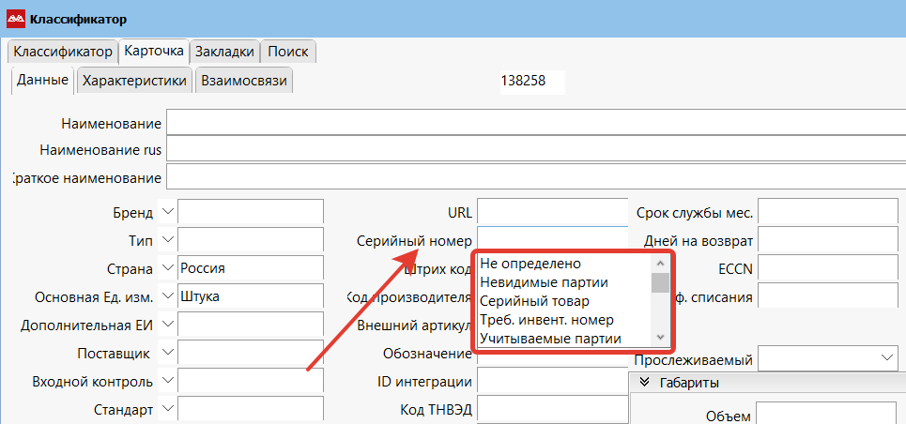Image resolution: width=906 pixels, height=424 pixels.
Task: Switch to the Характеристики sub-tab
Action: coord(134,81)
